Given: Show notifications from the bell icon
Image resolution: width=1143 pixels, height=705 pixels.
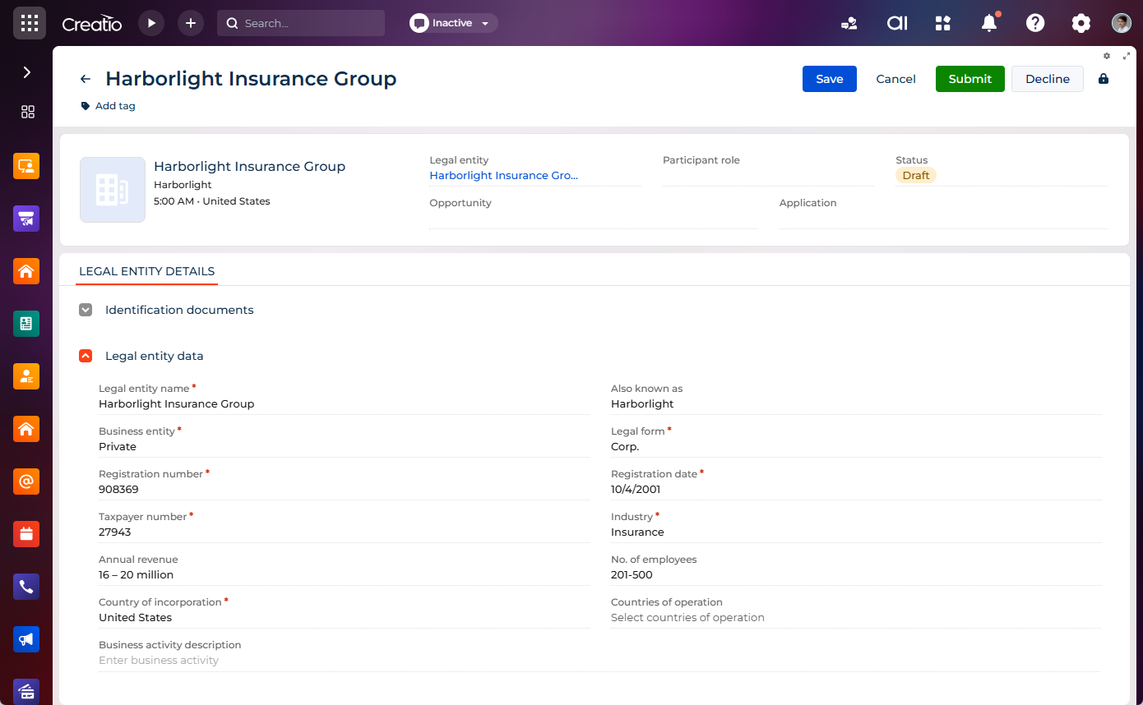Looking at the screenshot, I should click(x=989, y=23).
